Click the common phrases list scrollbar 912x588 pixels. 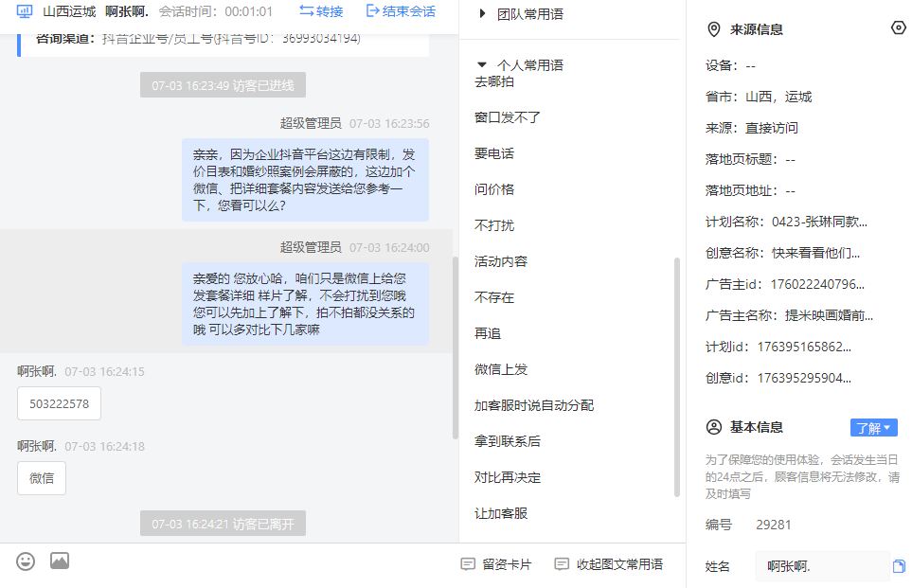(677, 377)
